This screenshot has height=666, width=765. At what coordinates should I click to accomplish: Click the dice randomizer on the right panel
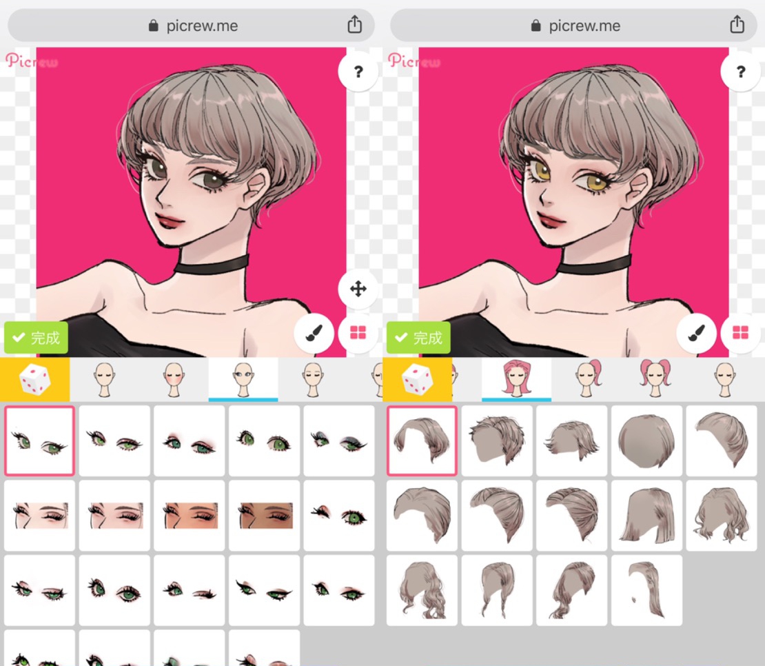coord(418,379)
